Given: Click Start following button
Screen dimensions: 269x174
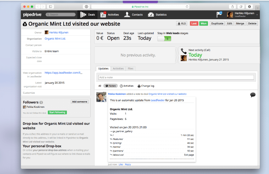Looking at the screenshot, I should click(57, 112).
